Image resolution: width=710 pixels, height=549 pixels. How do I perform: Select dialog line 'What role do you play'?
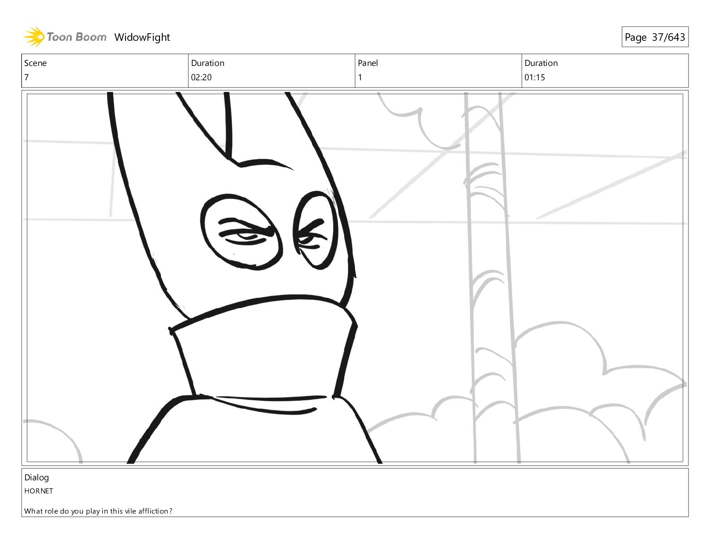tap(63, 511)
